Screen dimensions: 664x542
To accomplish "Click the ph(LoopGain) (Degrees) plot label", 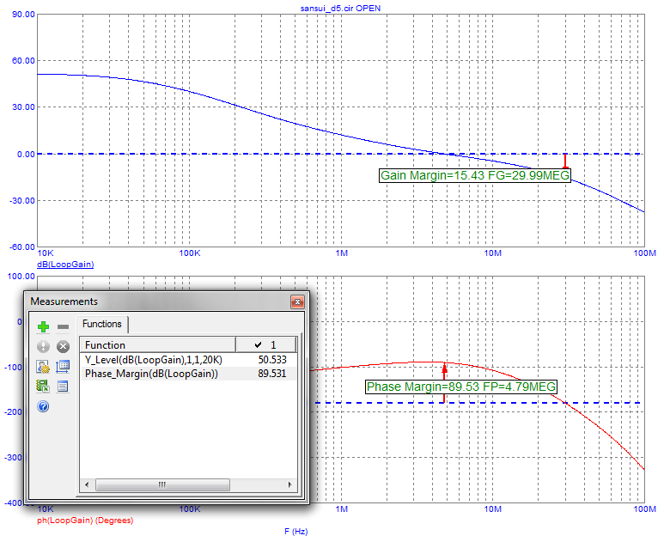I will (85, 520).
